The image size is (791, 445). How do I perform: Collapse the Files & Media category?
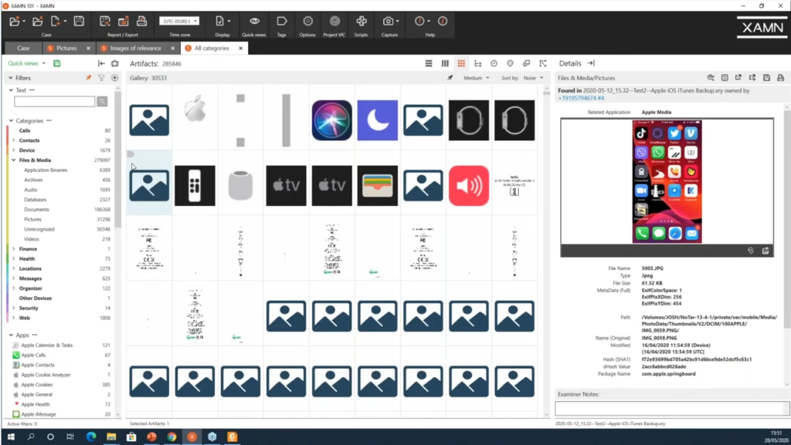[14, 160]
